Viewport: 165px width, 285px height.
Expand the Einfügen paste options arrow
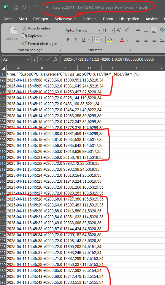point(12,43)
